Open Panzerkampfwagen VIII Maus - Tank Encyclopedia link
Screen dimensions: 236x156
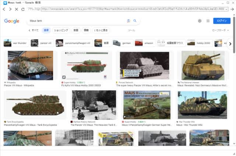click(x=31, y=125)
